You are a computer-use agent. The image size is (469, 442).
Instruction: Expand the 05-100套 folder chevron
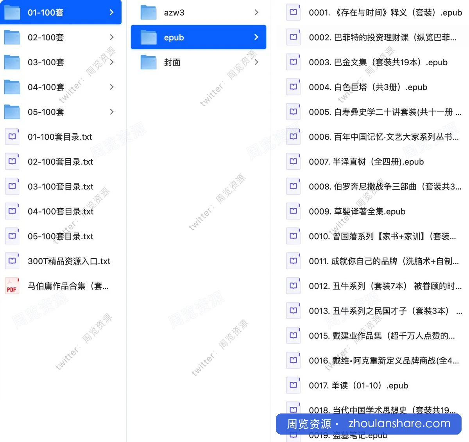pyautogui.click(x=111, y=112)
